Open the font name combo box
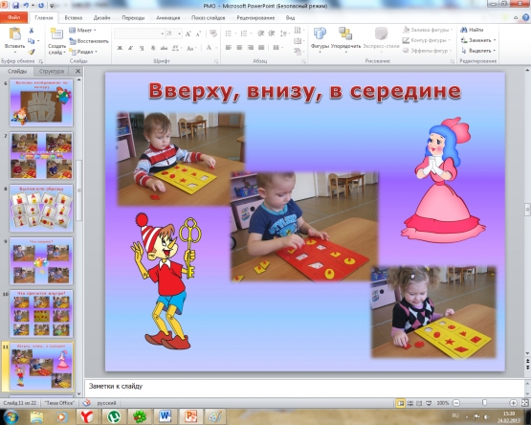531x425 pixels. click(x=140, y=34)
